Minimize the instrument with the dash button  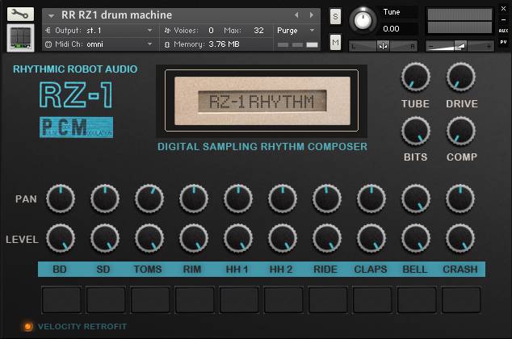(x=503, y=20)
